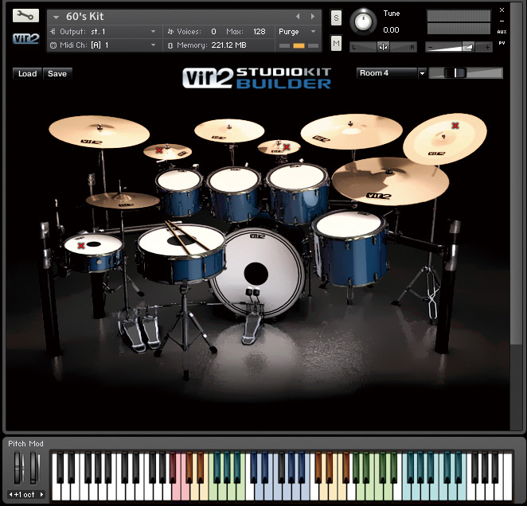Toggle the red X on left splash cymbal
Screen dimensions: 527x506
(159, 150)
